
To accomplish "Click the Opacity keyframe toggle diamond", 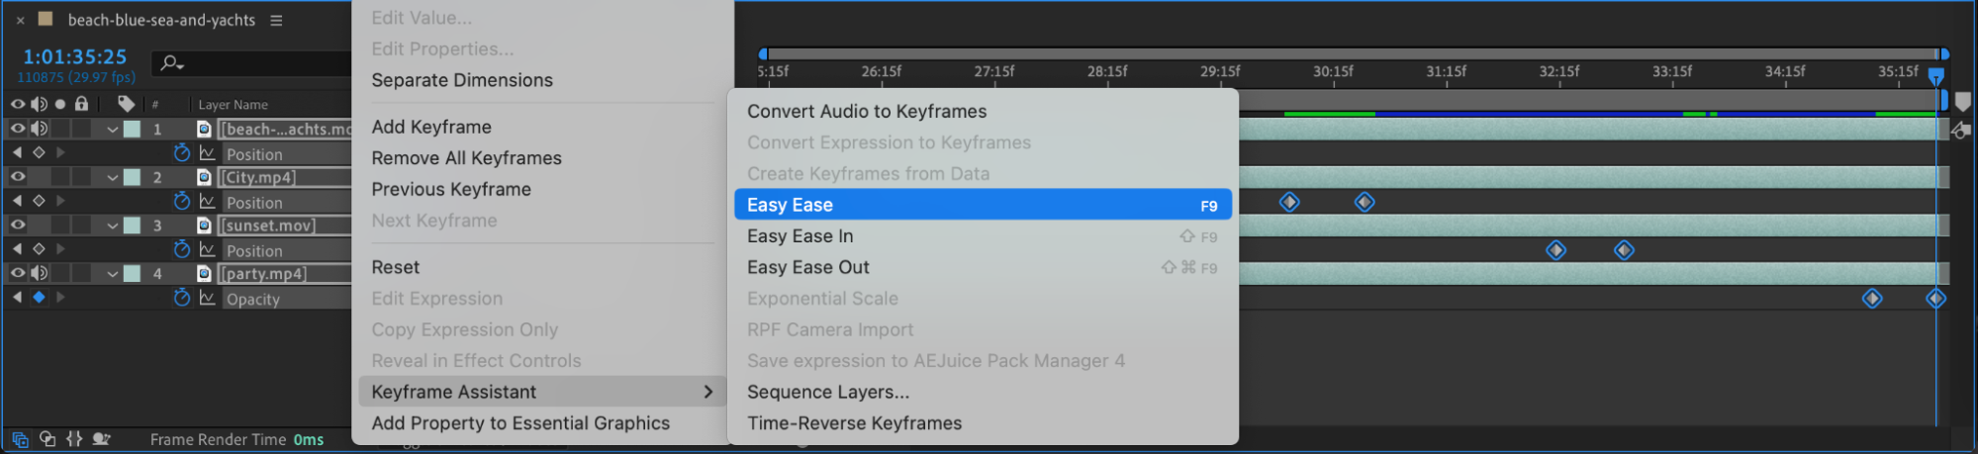I will pyautogui.click(x=39, y=297).
